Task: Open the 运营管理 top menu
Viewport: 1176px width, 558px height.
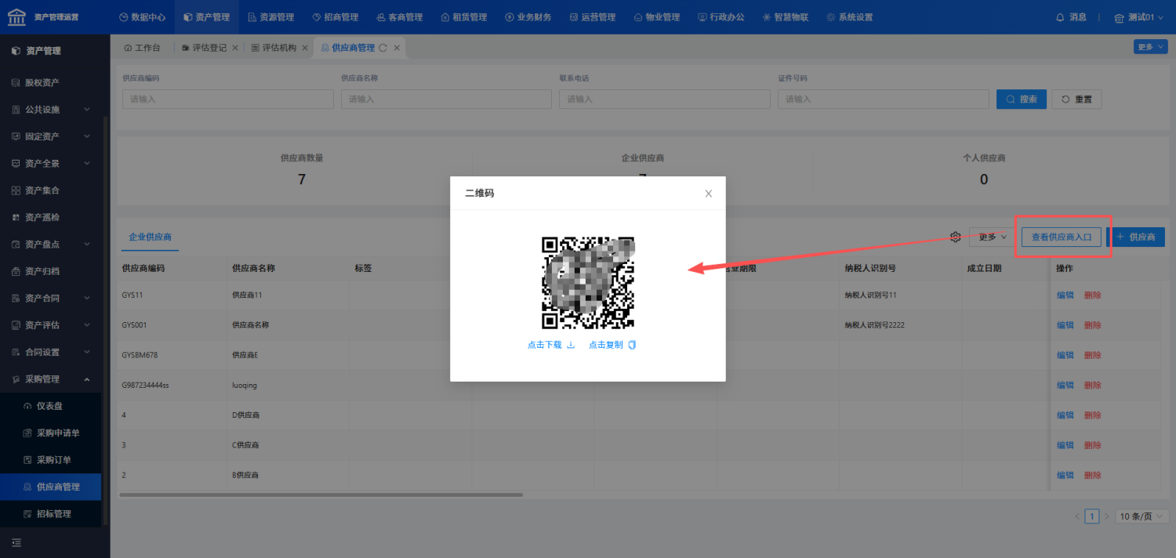Action: [592, 17]
